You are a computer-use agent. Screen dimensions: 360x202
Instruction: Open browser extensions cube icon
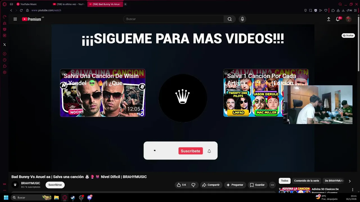point(333,10)
